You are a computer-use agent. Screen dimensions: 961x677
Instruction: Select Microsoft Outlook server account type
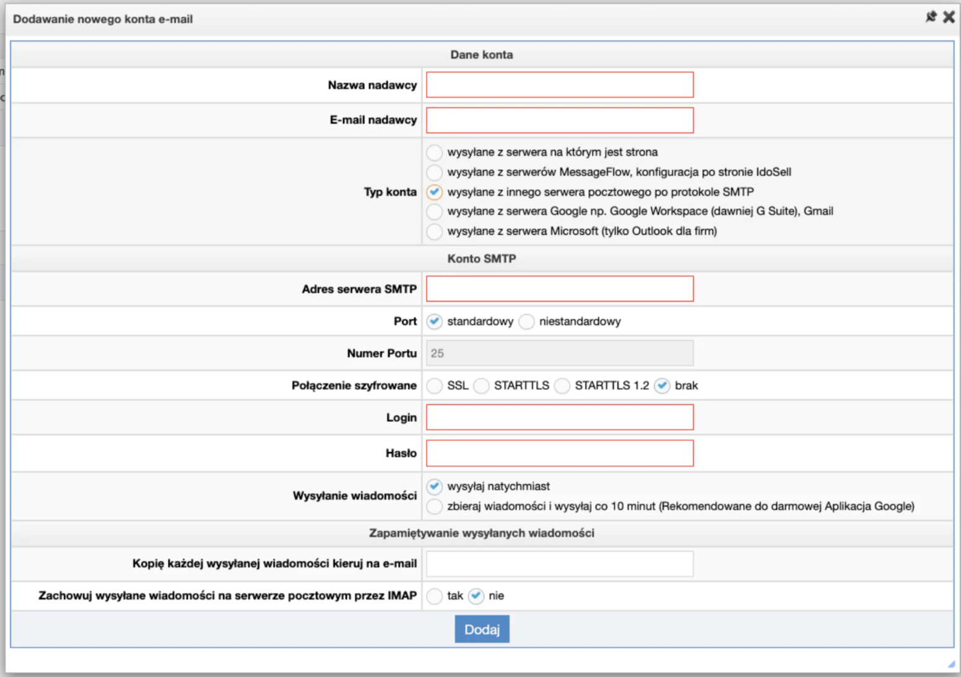(x=435, y=231)
